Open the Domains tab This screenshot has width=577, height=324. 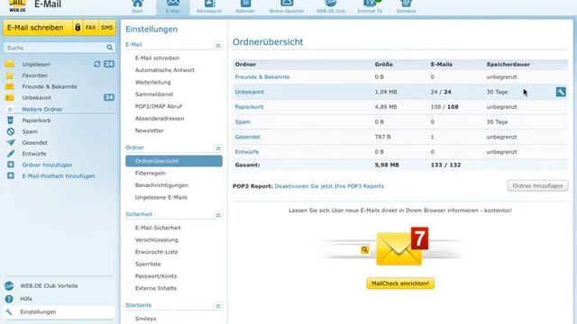pyautogui.click(x=406, y=7)
